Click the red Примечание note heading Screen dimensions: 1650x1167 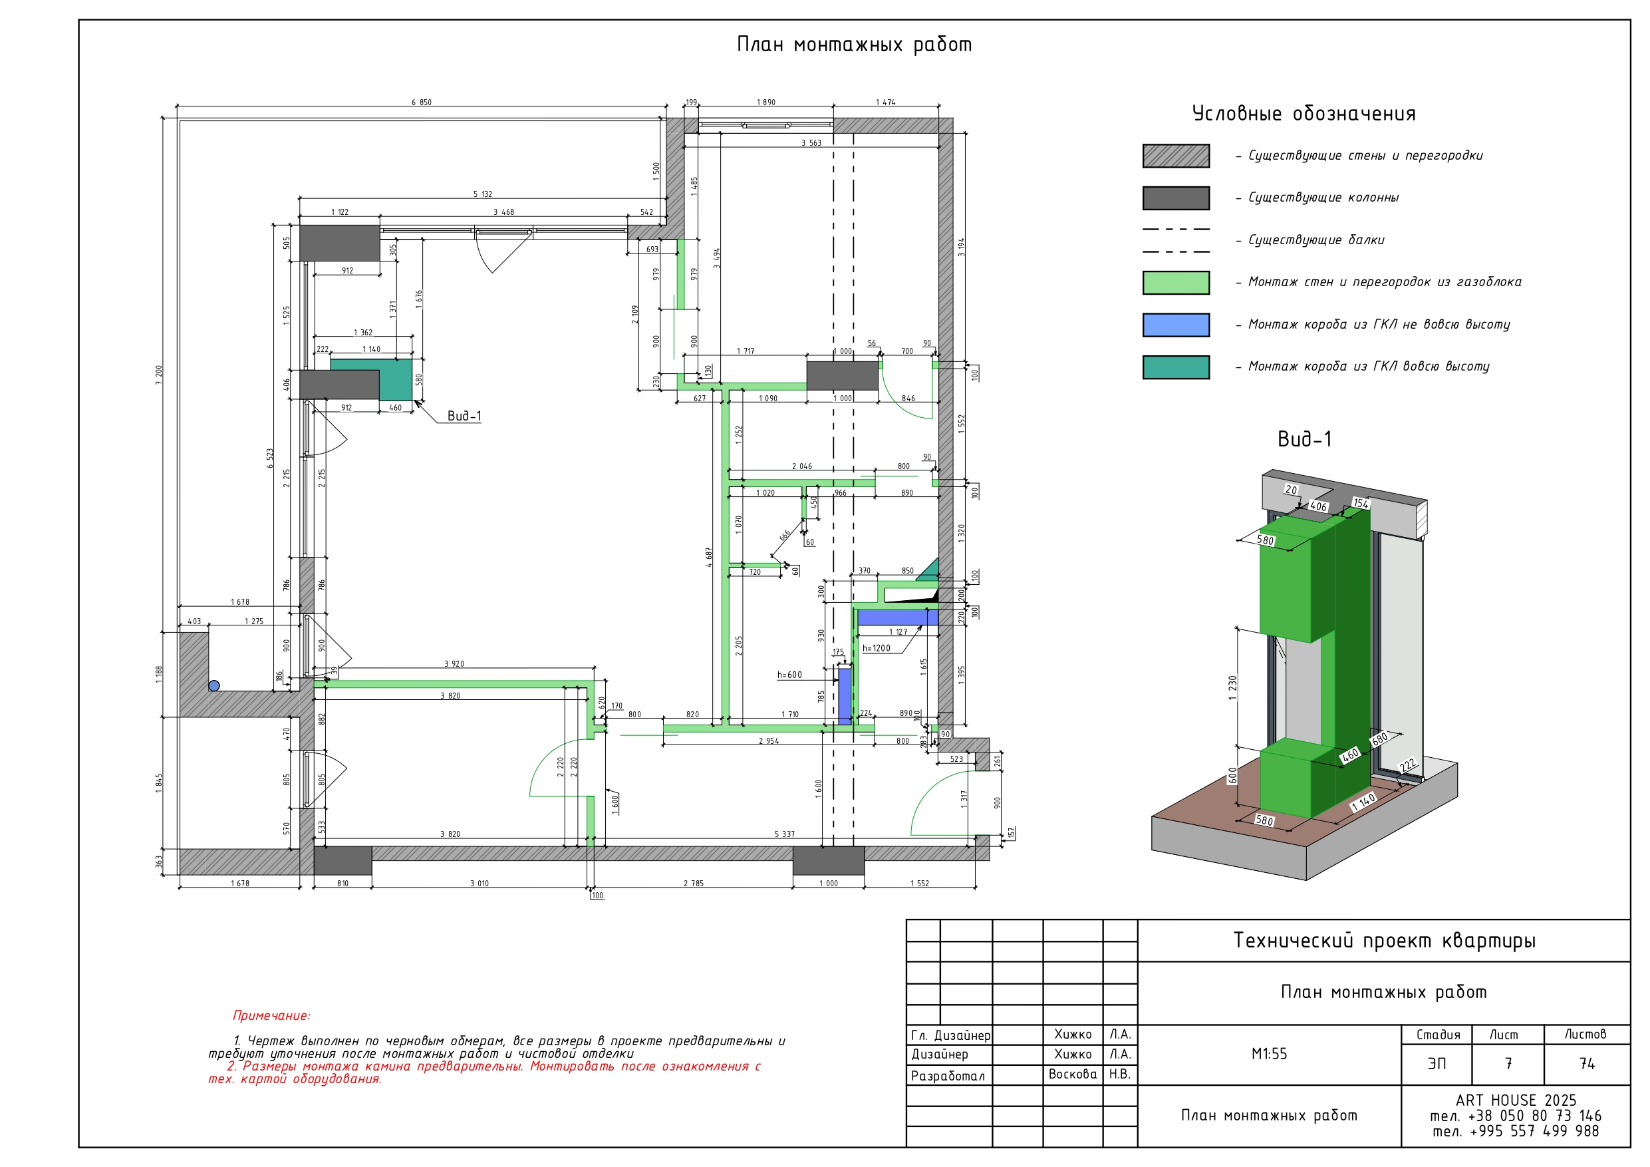pos(271,1015)
